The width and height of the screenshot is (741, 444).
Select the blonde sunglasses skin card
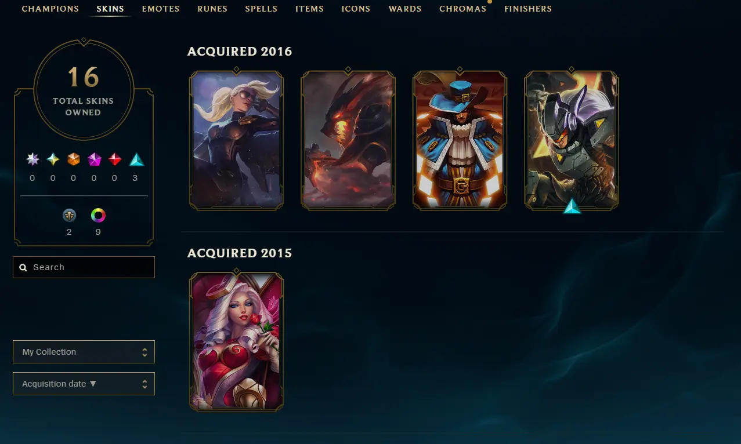237,140
